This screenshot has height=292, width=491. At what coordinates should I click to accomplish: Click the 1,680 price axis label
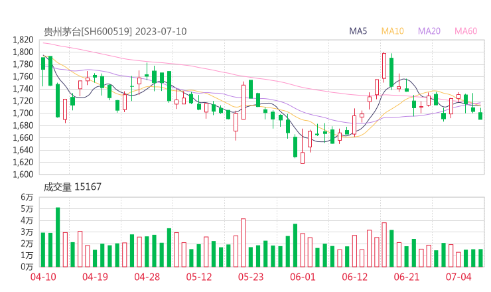(x=23, y=125)
